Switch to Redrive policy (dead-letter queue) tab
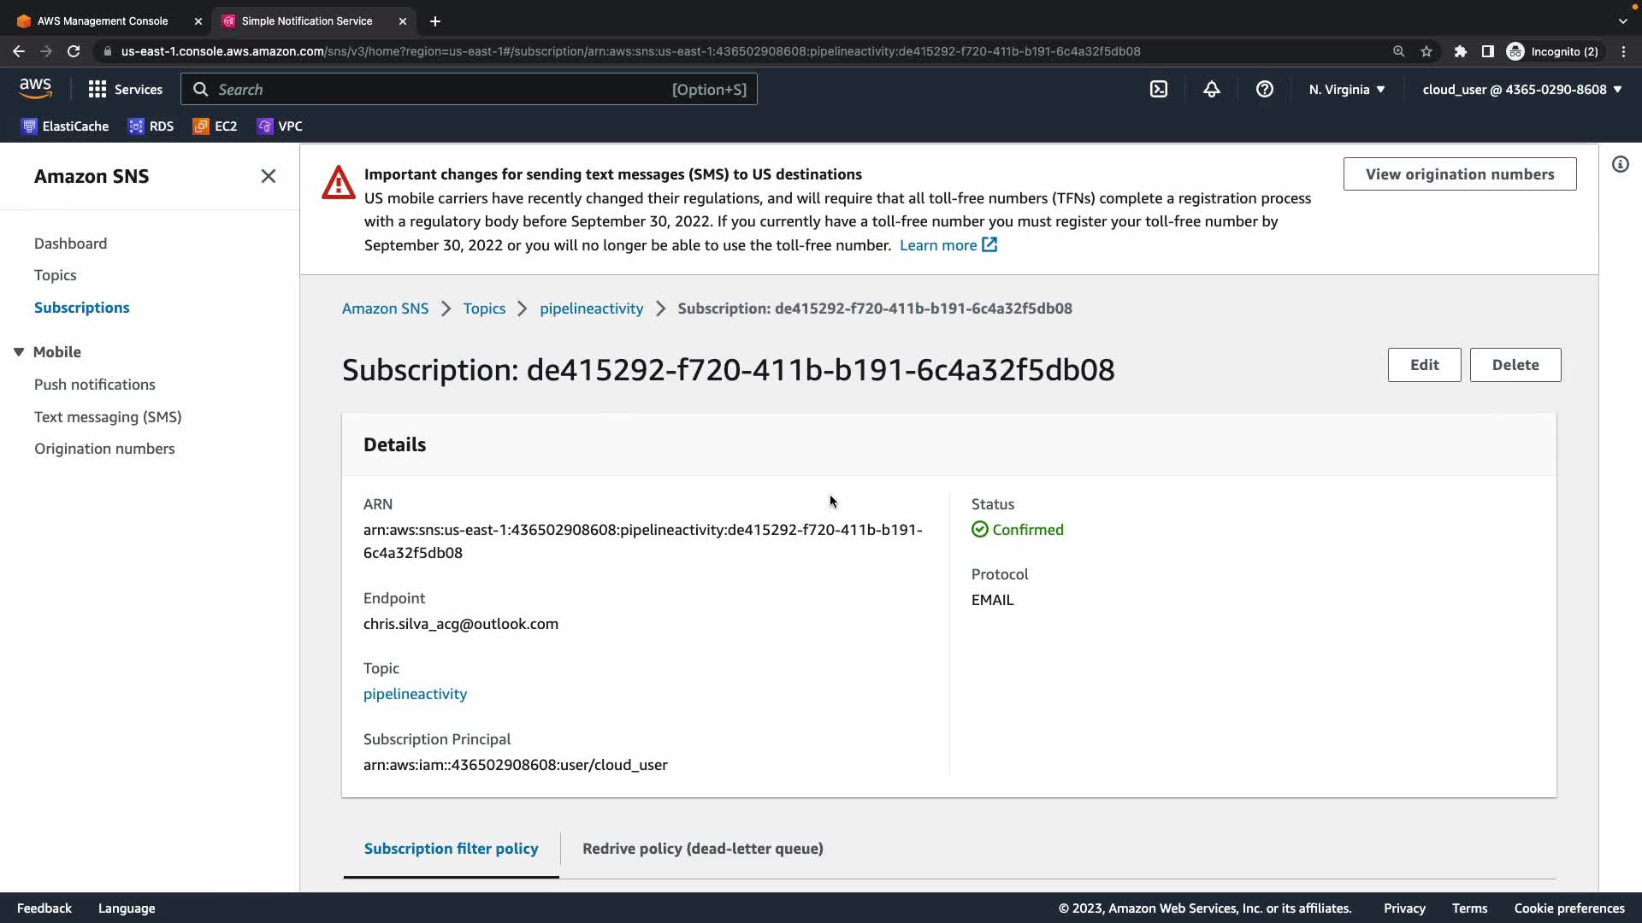The image size is (1642, 923). (702, 849)
